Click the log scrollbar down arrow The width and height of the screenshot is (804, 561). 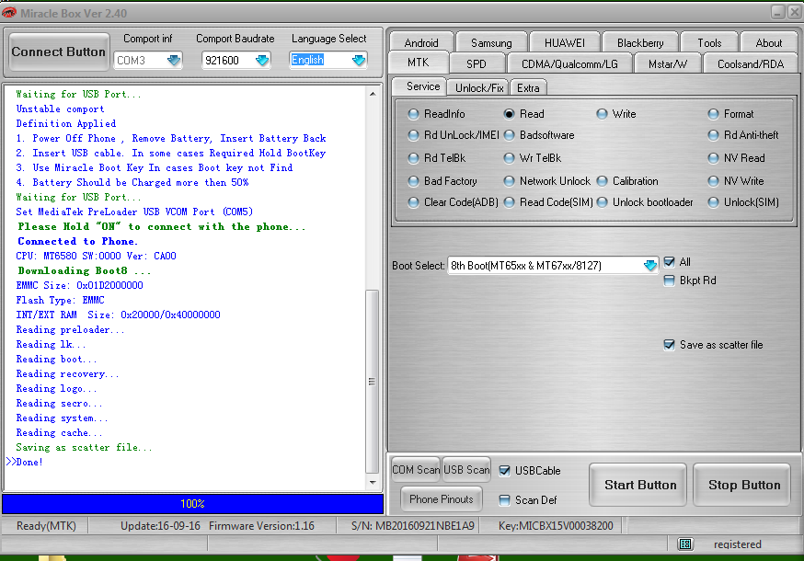pyautogui.click(x=373, y=482)
